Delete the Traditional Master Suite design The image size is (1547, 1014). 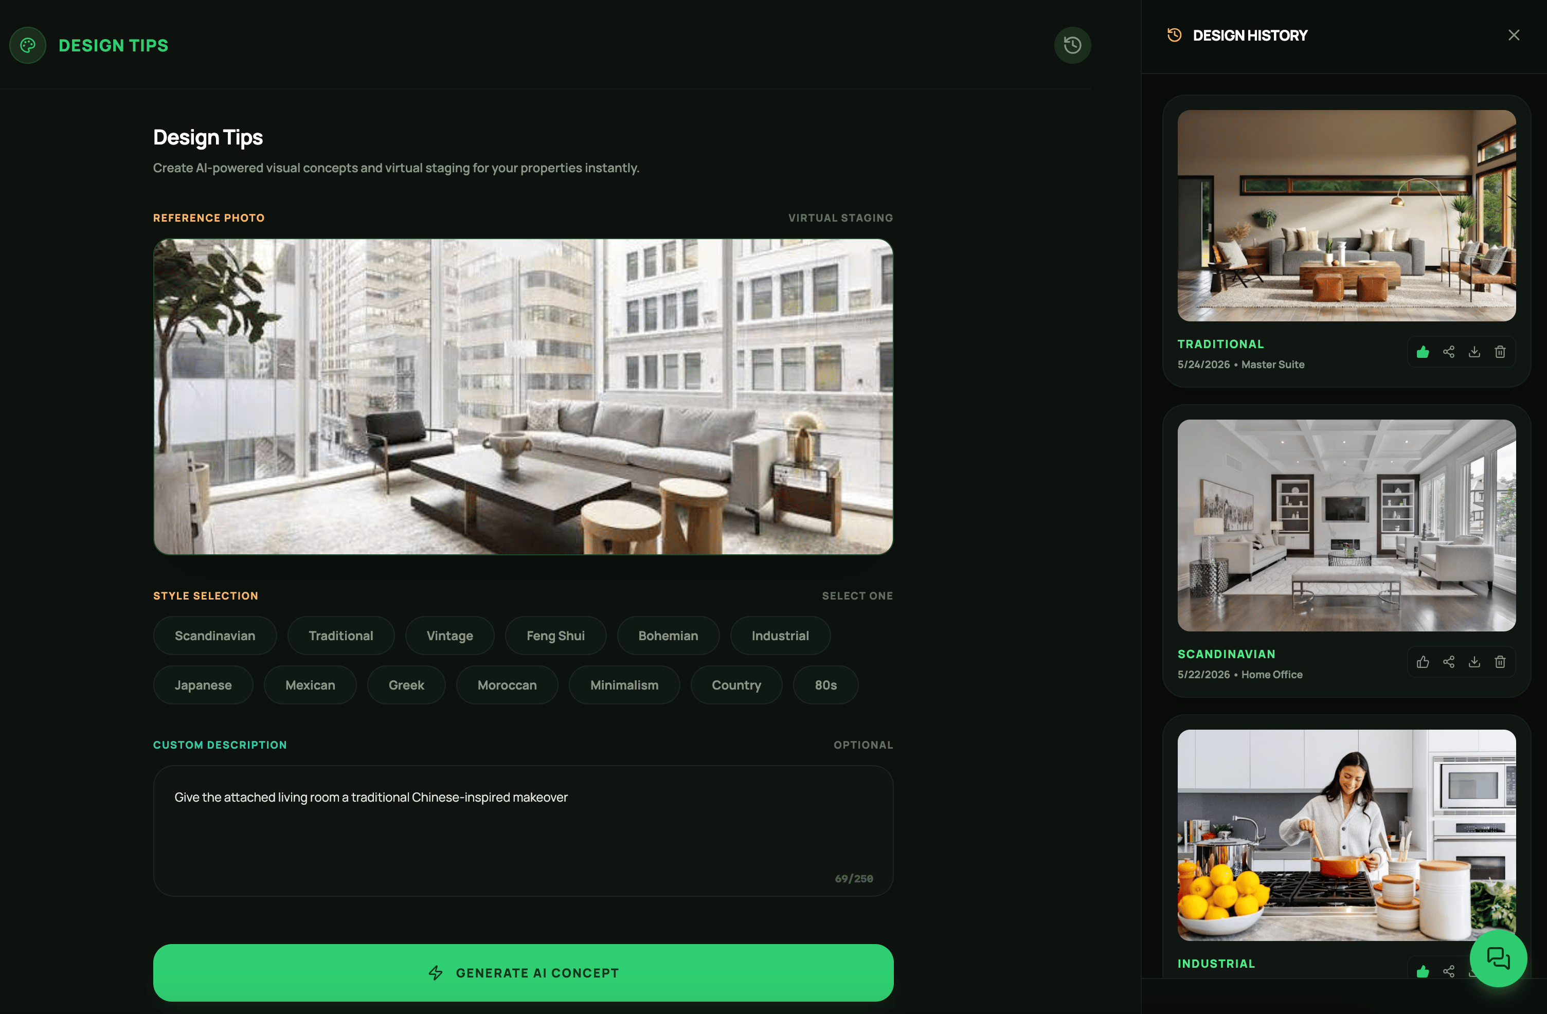(x=1500, y=352)
